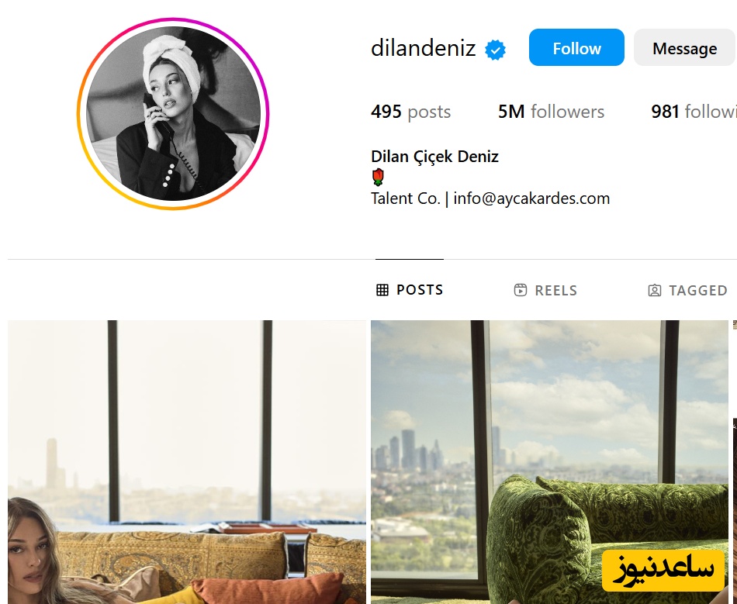Click the 495 posts count
This screenshot has height=604, width=737.
point(410,112)
